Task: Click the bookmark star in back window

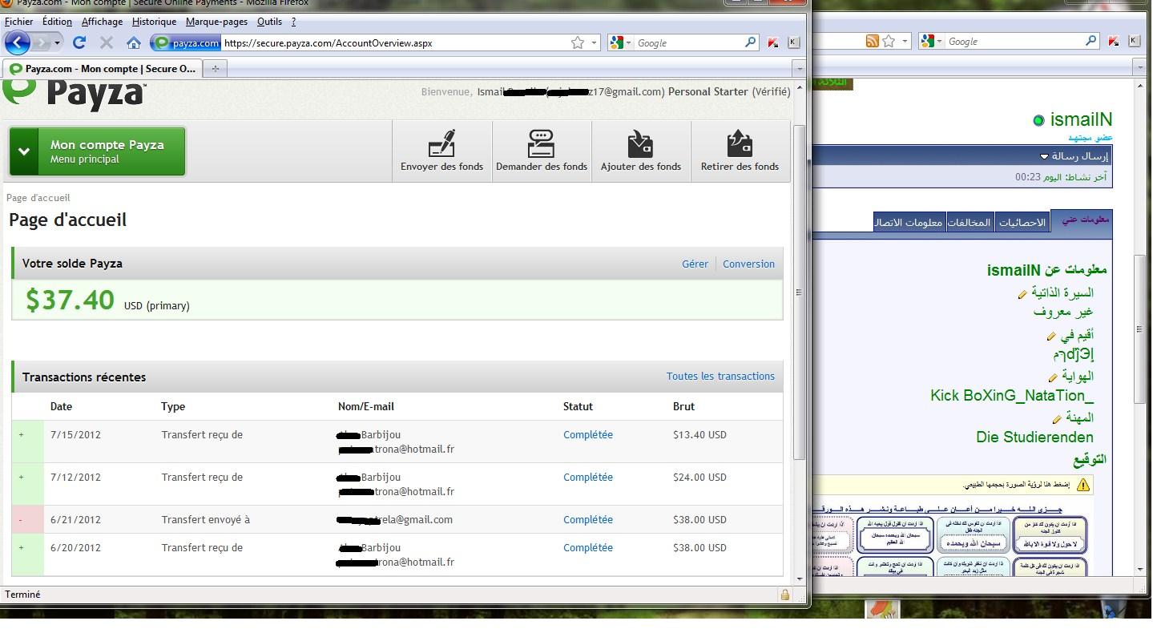Action: pos(888,41)
